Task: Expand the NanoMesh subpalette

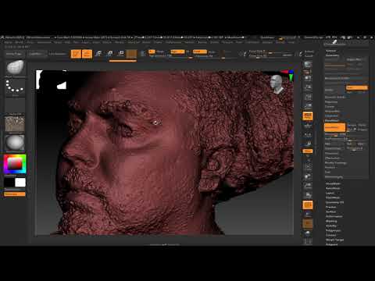Action: (333, 188)
